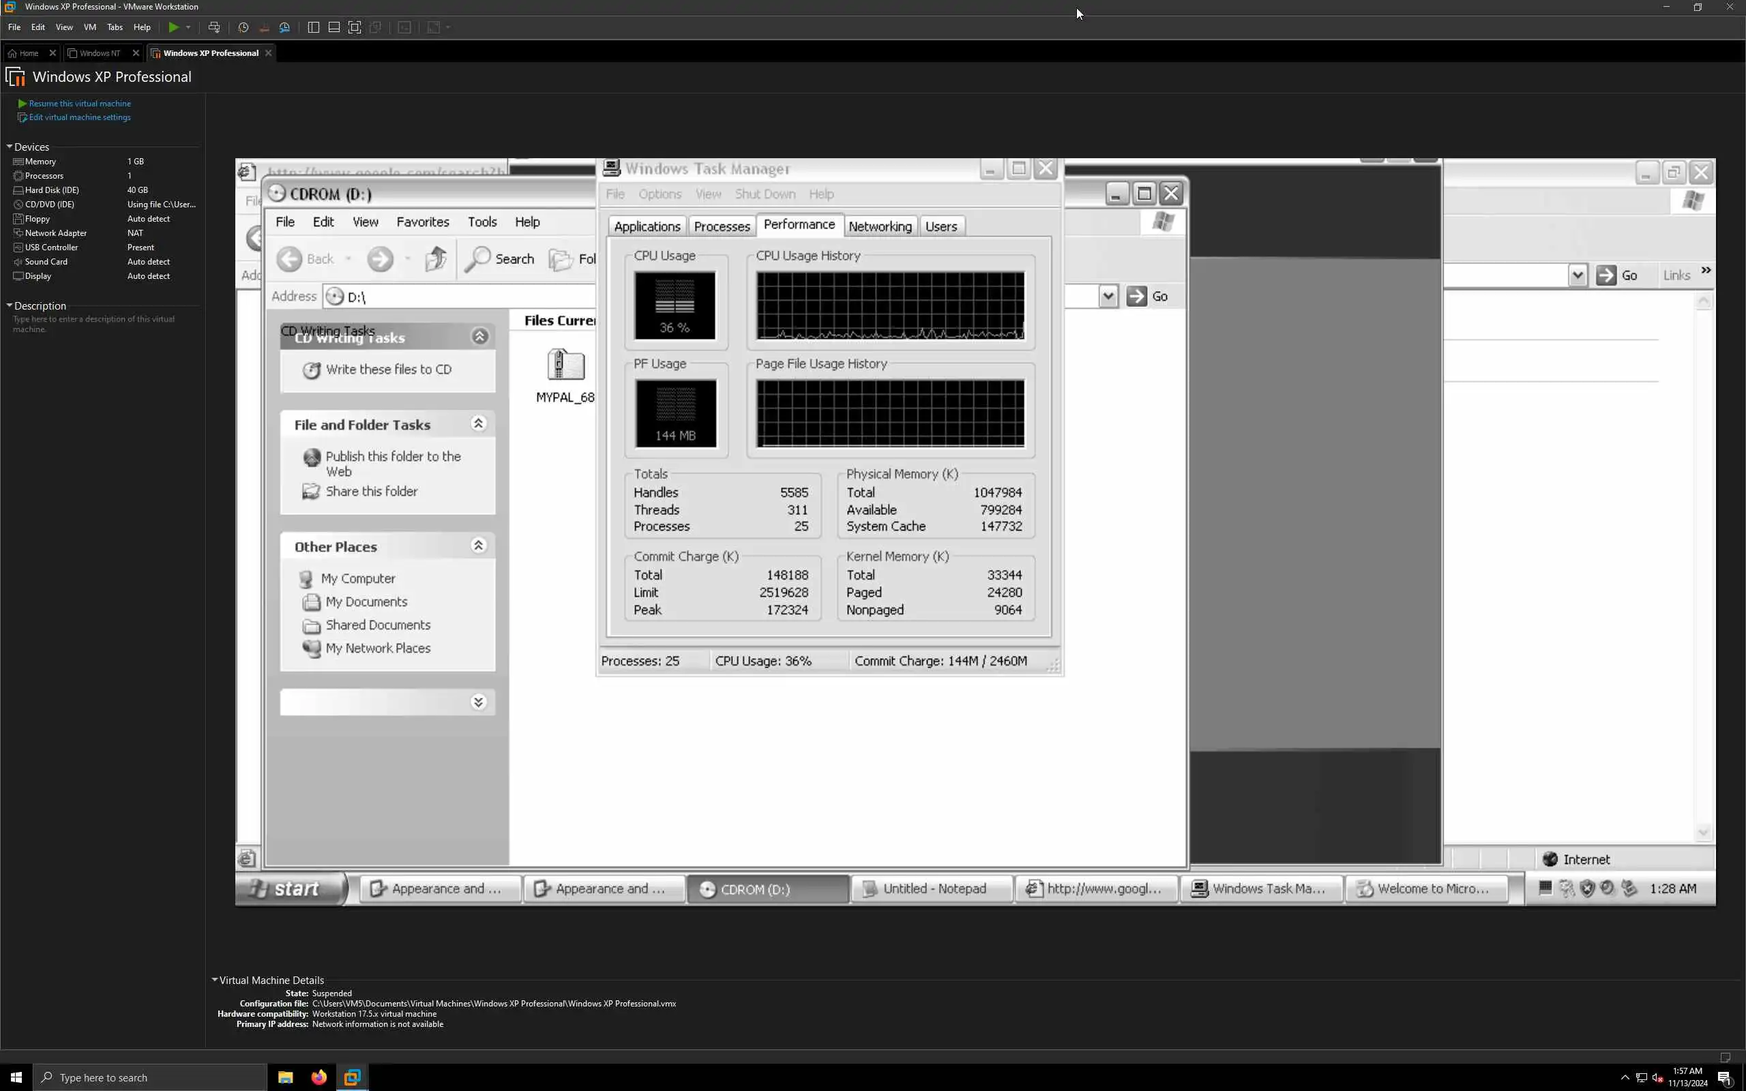Select the Network Adapter device entry

[55, 233]
